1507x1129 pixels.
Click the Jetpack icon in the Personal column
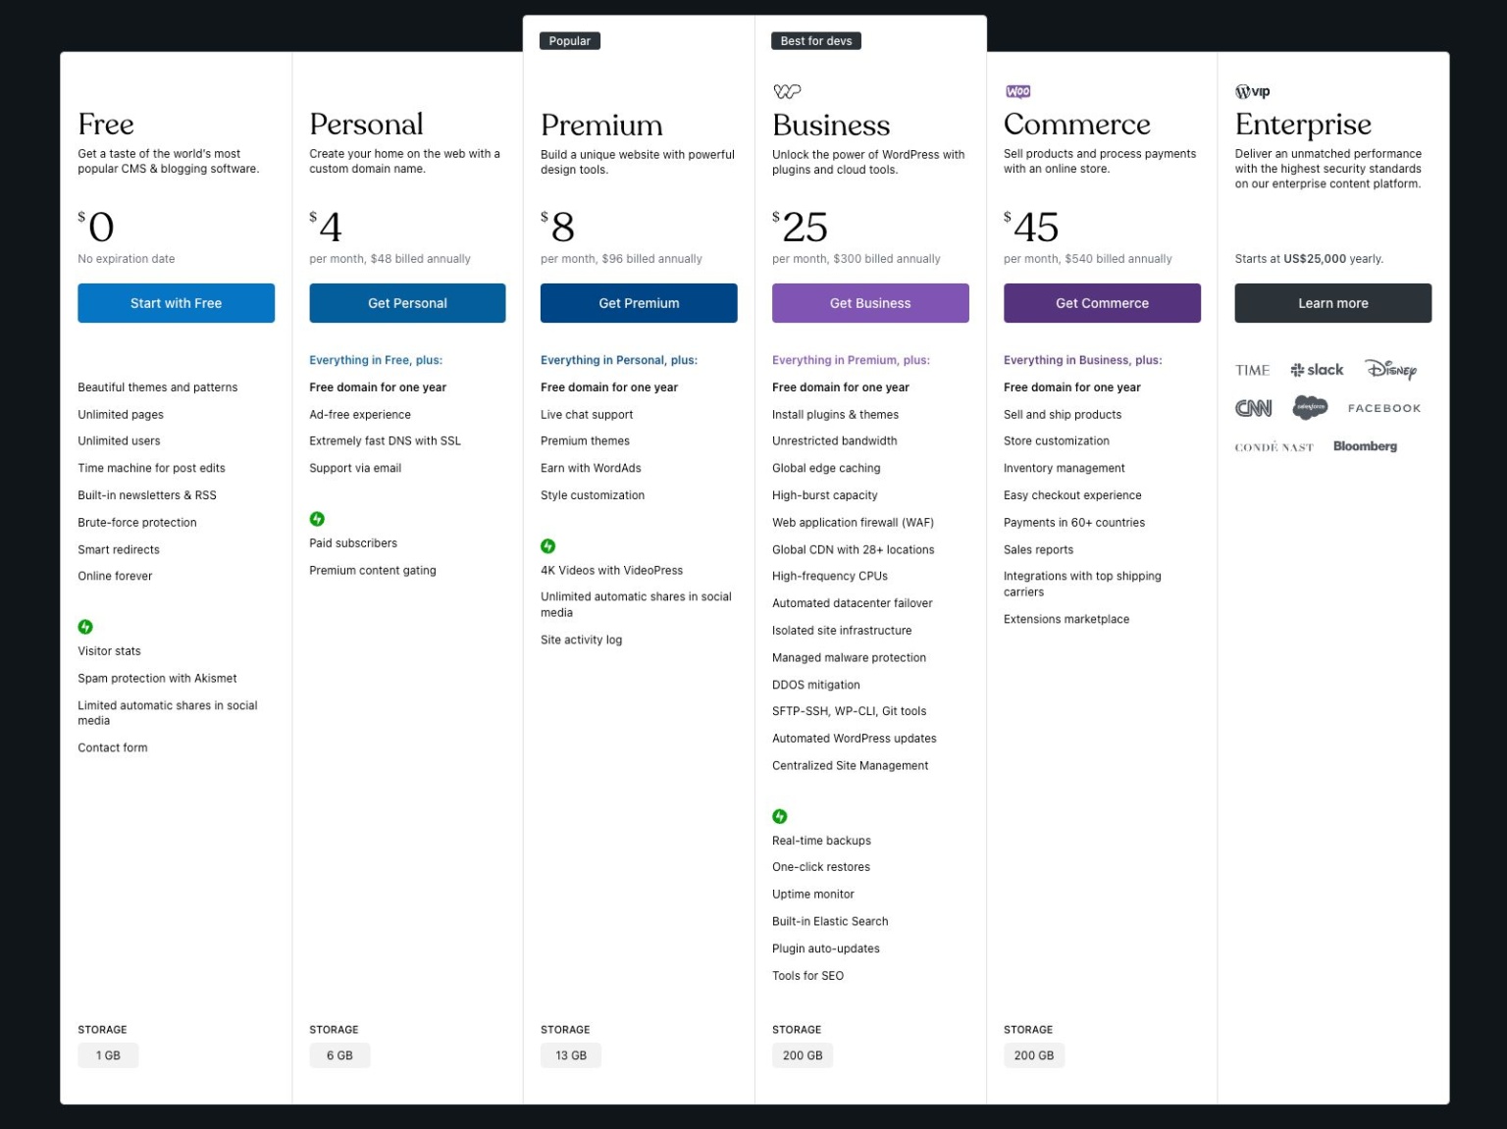317,519
